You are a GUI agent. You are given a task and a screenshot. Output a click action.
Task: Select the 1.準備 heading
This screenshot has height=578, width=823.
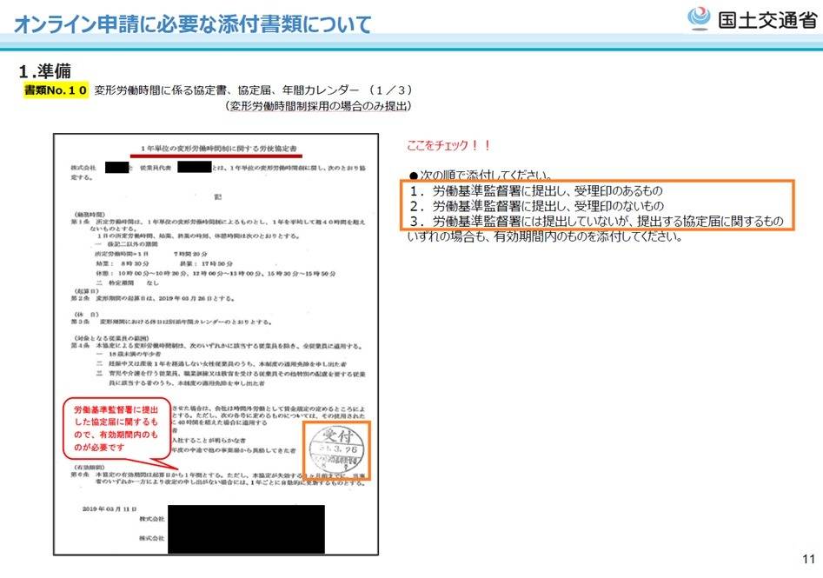[44, 70]
